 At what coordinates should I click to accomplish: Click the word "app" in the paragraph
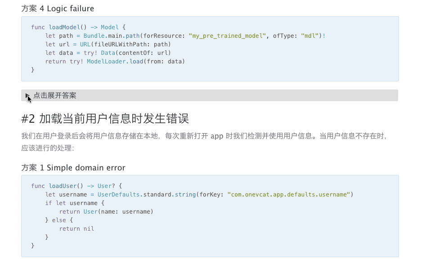(x=217, y=136)
